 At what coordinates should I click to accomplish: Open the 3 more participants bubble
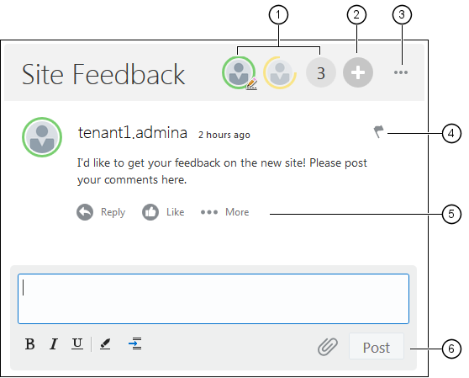tap(320, 72)
